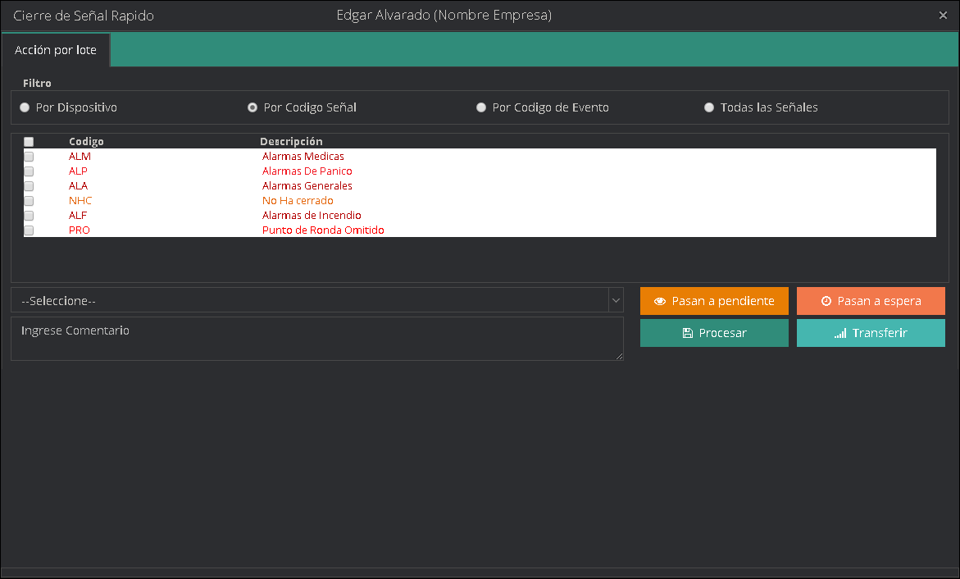The width and height of the screenshot is (960, 579).
Task: Select the Punto de Ronda Omitido row
Action: pos(323,230)
